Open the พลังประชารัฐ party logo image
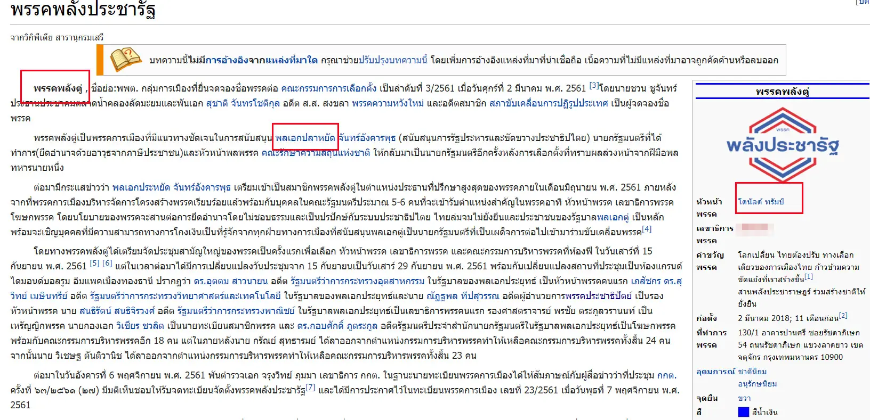 (782, 145)
